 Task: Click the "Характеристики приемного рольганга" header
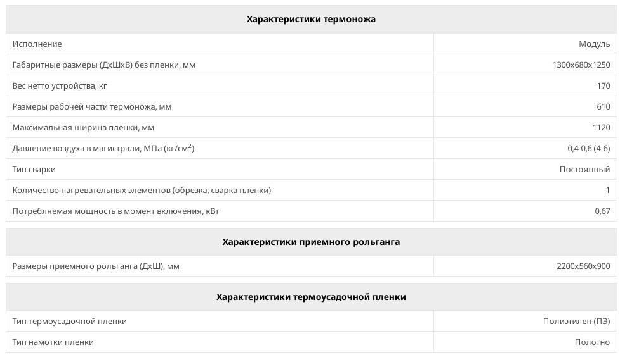tap(311, 242)
